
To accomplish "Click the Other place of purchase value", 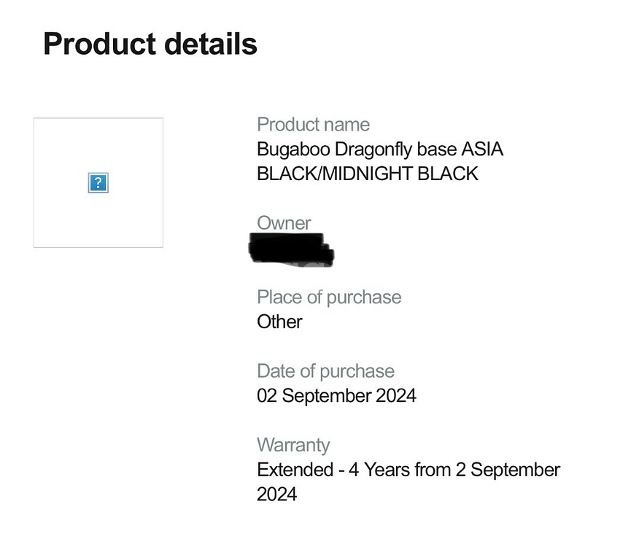I will pos(279,322).
